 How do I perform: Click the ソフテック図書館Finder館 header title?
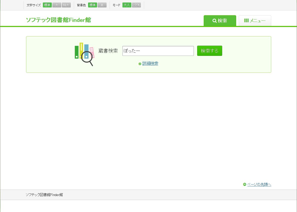(59, 20)
